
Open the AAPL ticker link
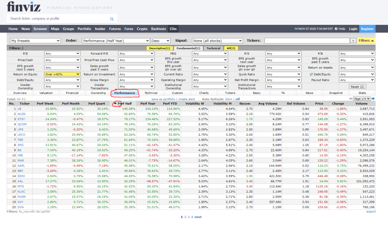[21, 166]
